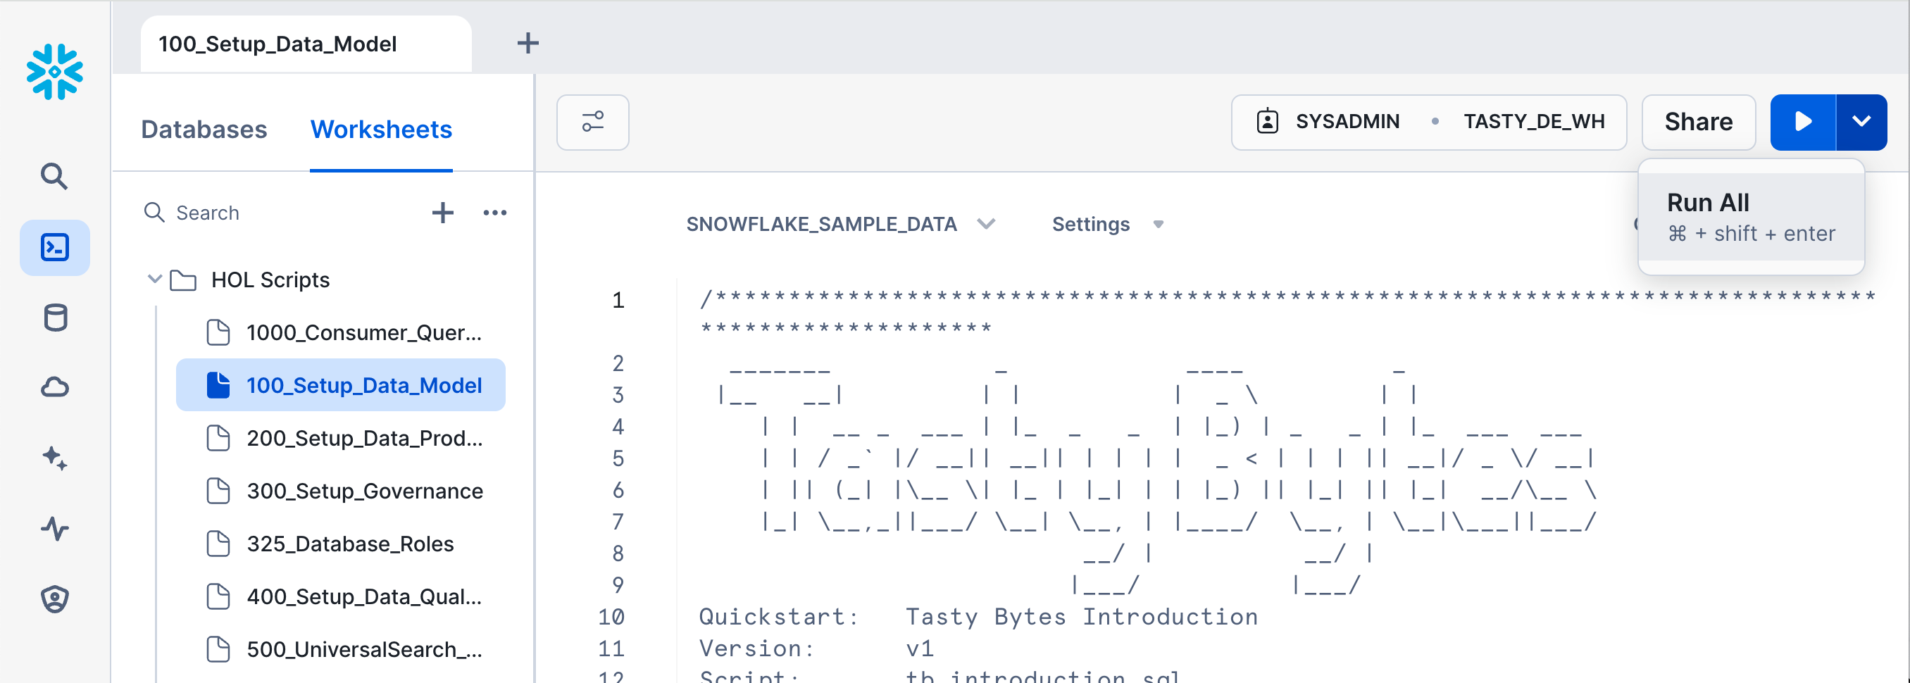Run the worksheet with the play button
The width and height of the screenshot is (1910, 683).
pos(1802,122)
